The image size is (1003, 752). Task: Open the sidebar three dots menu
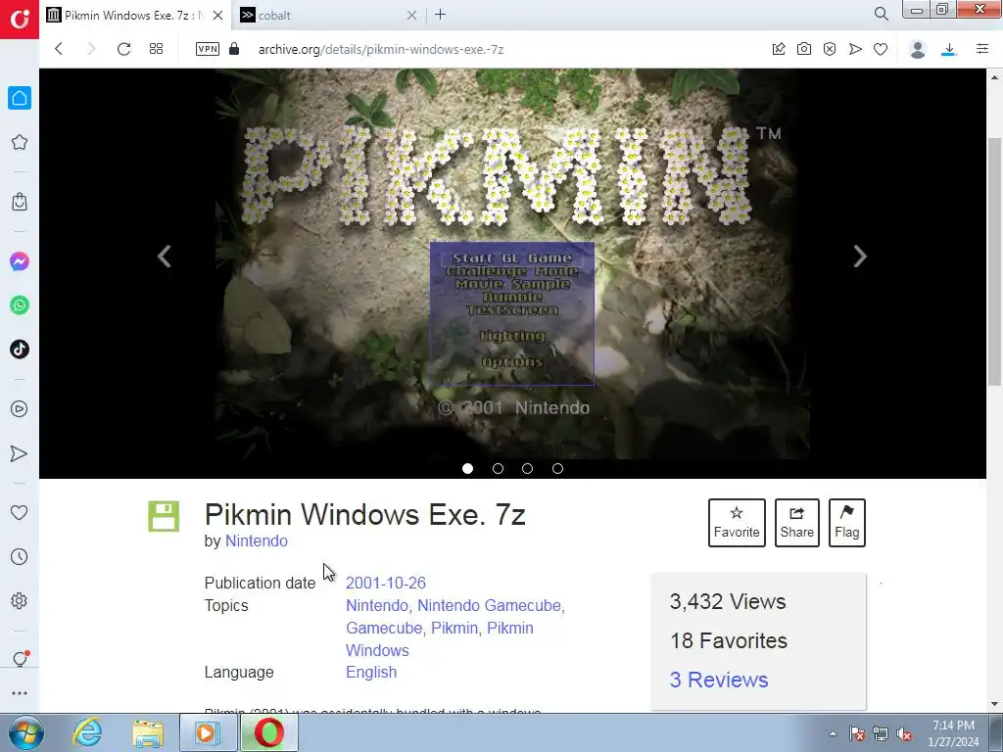tap(20, 693)
